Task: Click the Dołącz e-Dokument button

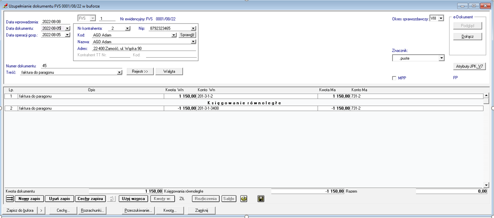Action: [x=468, y=36]
